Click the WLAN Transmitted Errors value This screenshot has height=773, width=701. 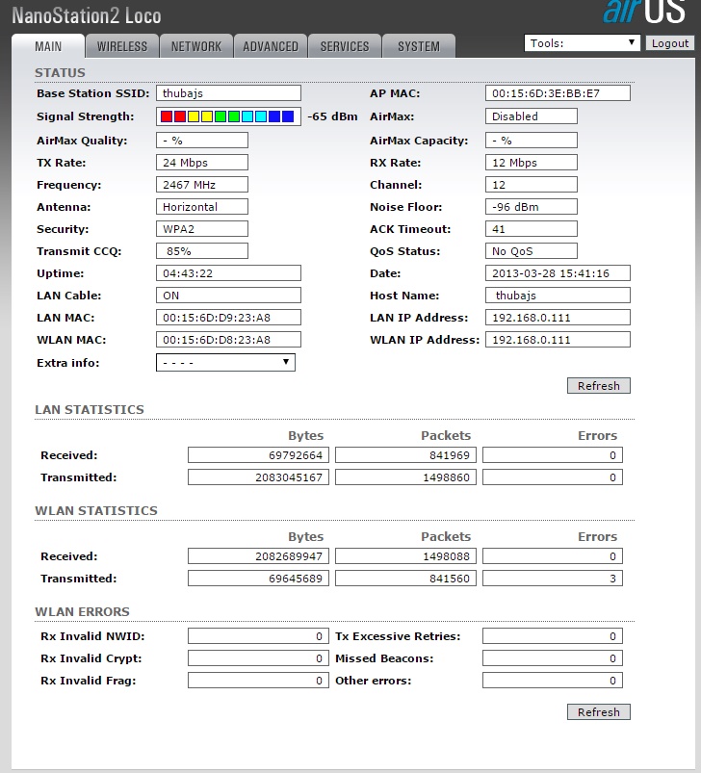(x=552, y=579)
